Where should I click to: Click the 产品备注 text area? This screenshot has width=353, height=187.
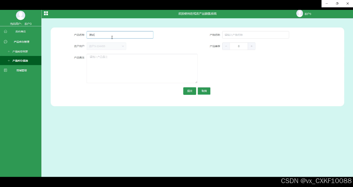coord(142,69)
